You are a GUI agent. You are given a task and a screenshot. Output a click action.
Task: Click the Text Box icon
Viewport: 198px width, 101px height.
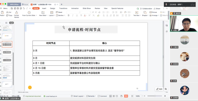tap(136, 14)
